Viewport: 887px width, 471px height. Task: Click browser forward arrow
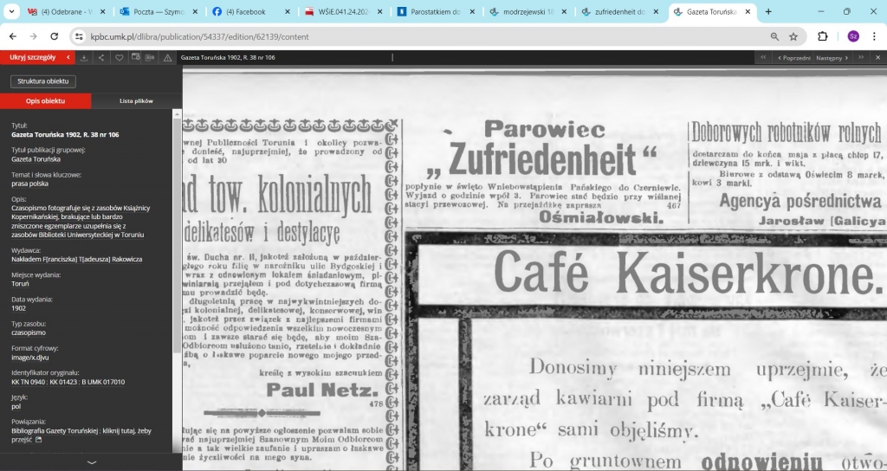[x=34, y=36]
